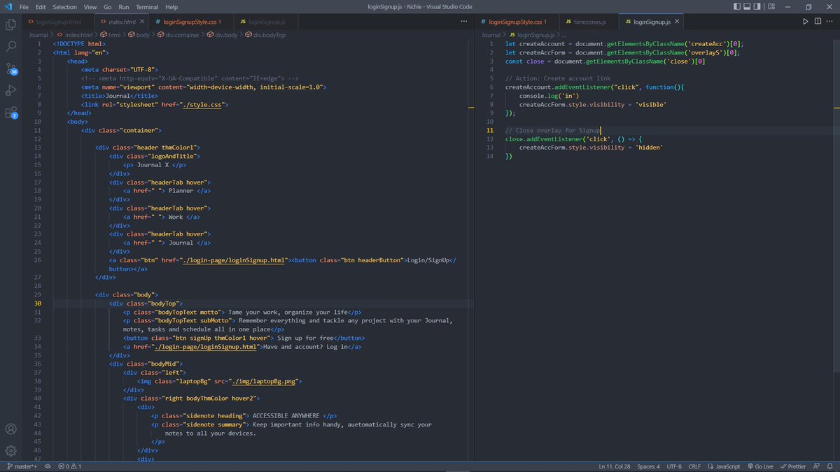Go to Ln 11, Col 28 indicator
This screenshot has height=472, width=840.
614,466
